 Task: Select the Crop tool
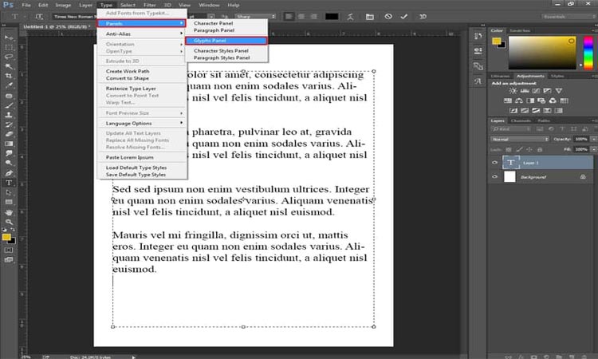[x=9, y=76]
